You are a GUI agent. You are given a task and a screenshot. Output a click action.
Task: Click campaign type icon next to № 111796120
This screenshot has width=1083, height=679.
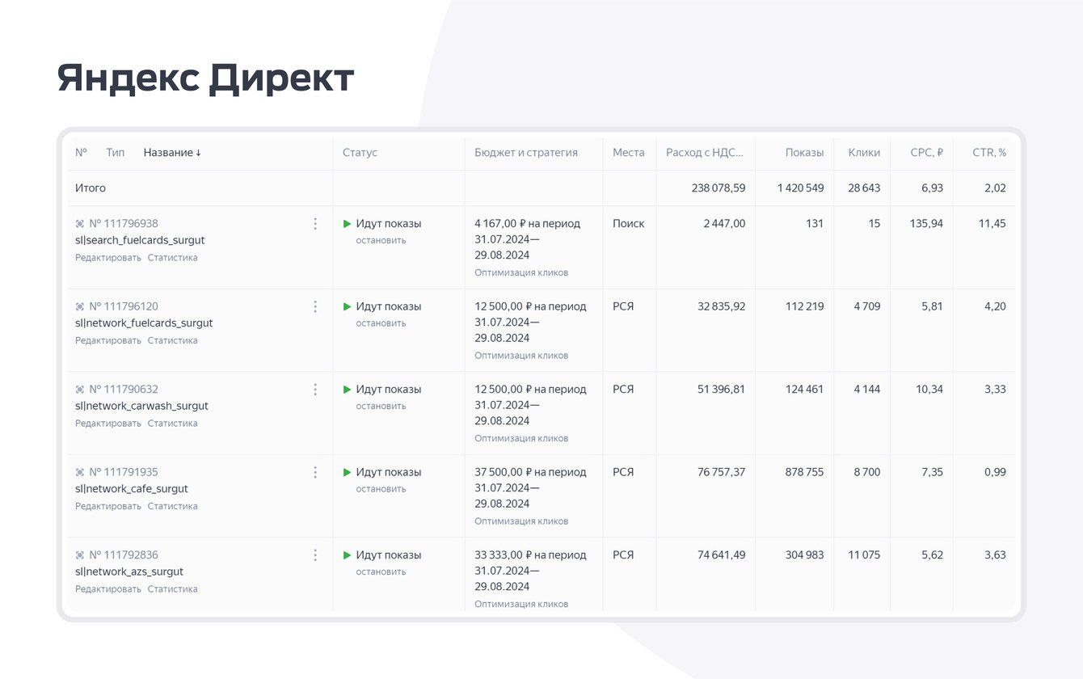pos(80,306)
